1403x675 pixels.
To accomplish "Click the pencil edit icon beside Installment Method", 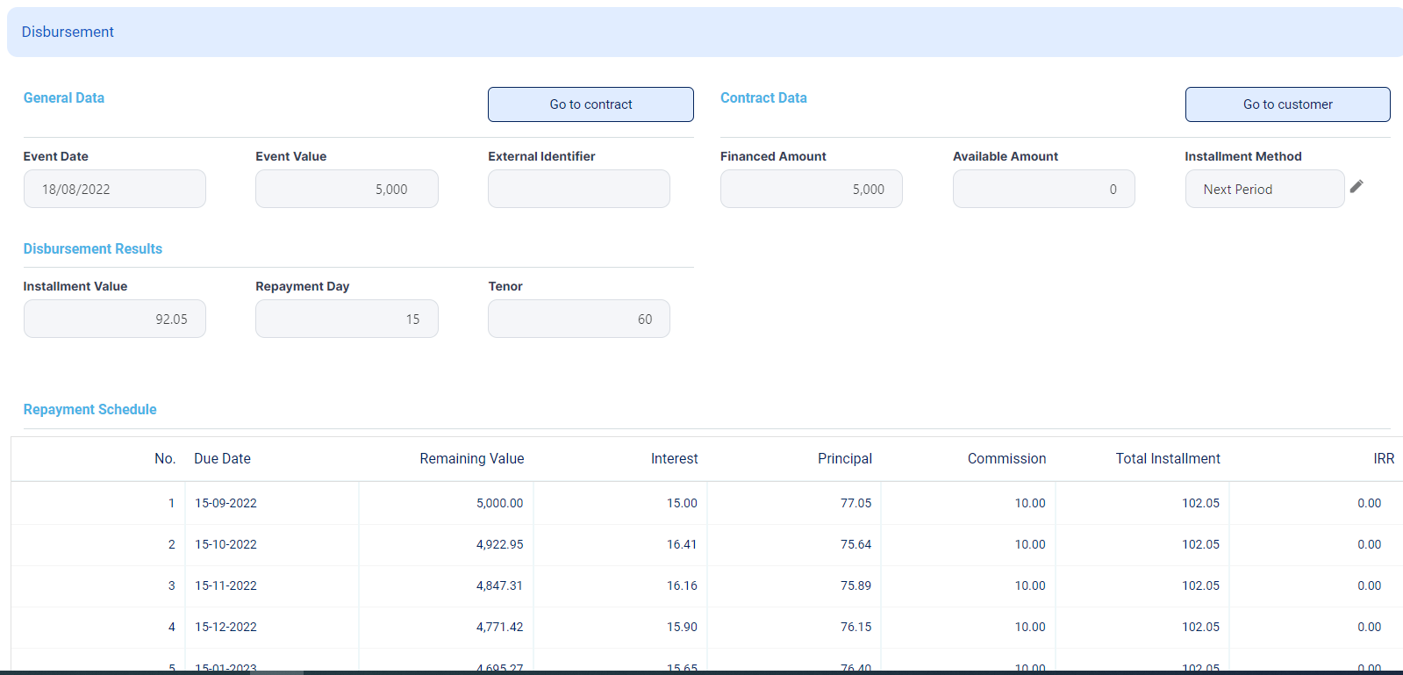I will tap(1356, 186).
